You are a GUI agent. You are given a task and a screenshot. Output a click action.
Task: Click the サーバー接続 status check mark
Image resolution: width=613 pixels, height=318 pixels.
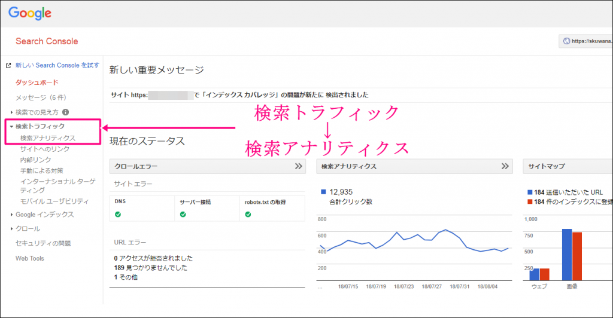pos(183,214)
